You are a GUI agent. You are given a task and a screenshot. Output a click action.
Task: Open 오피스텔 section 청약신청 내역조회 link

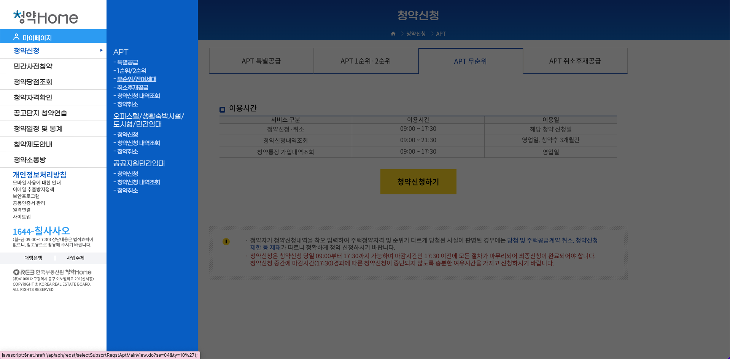click(x=138, y=143)
